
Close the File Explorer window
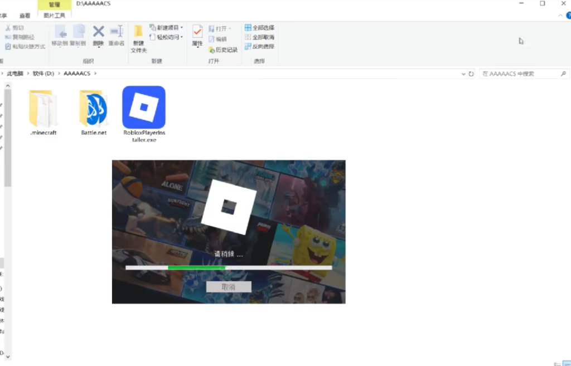563,3
